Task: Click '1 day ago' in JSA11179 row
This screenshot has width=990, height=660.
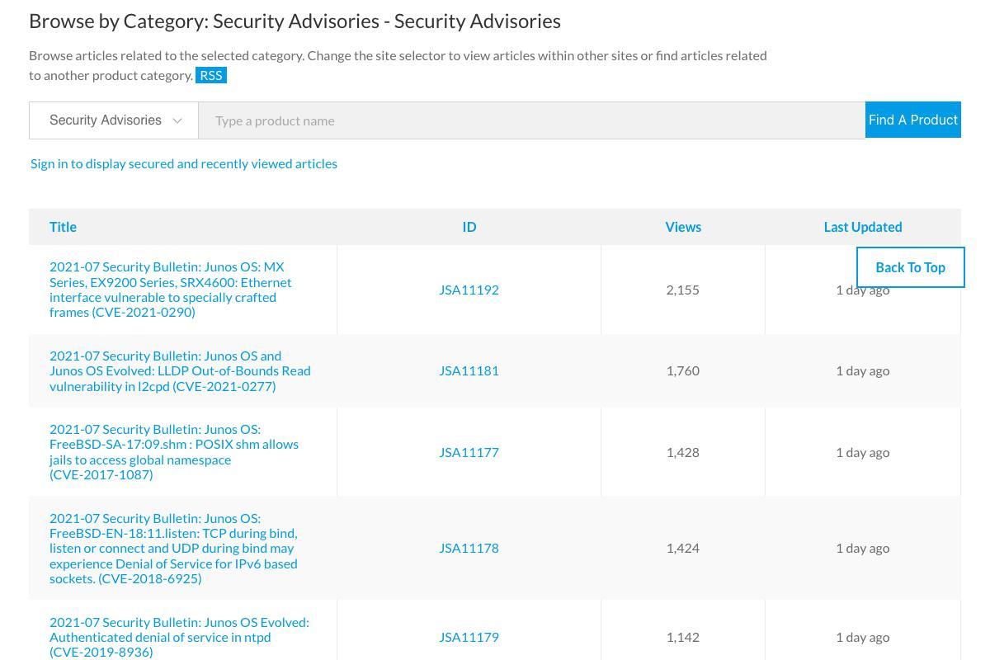Action: click(x=863, y=637)
